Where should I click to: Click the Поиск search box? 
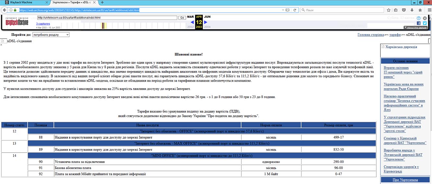[x=341, y=10]
